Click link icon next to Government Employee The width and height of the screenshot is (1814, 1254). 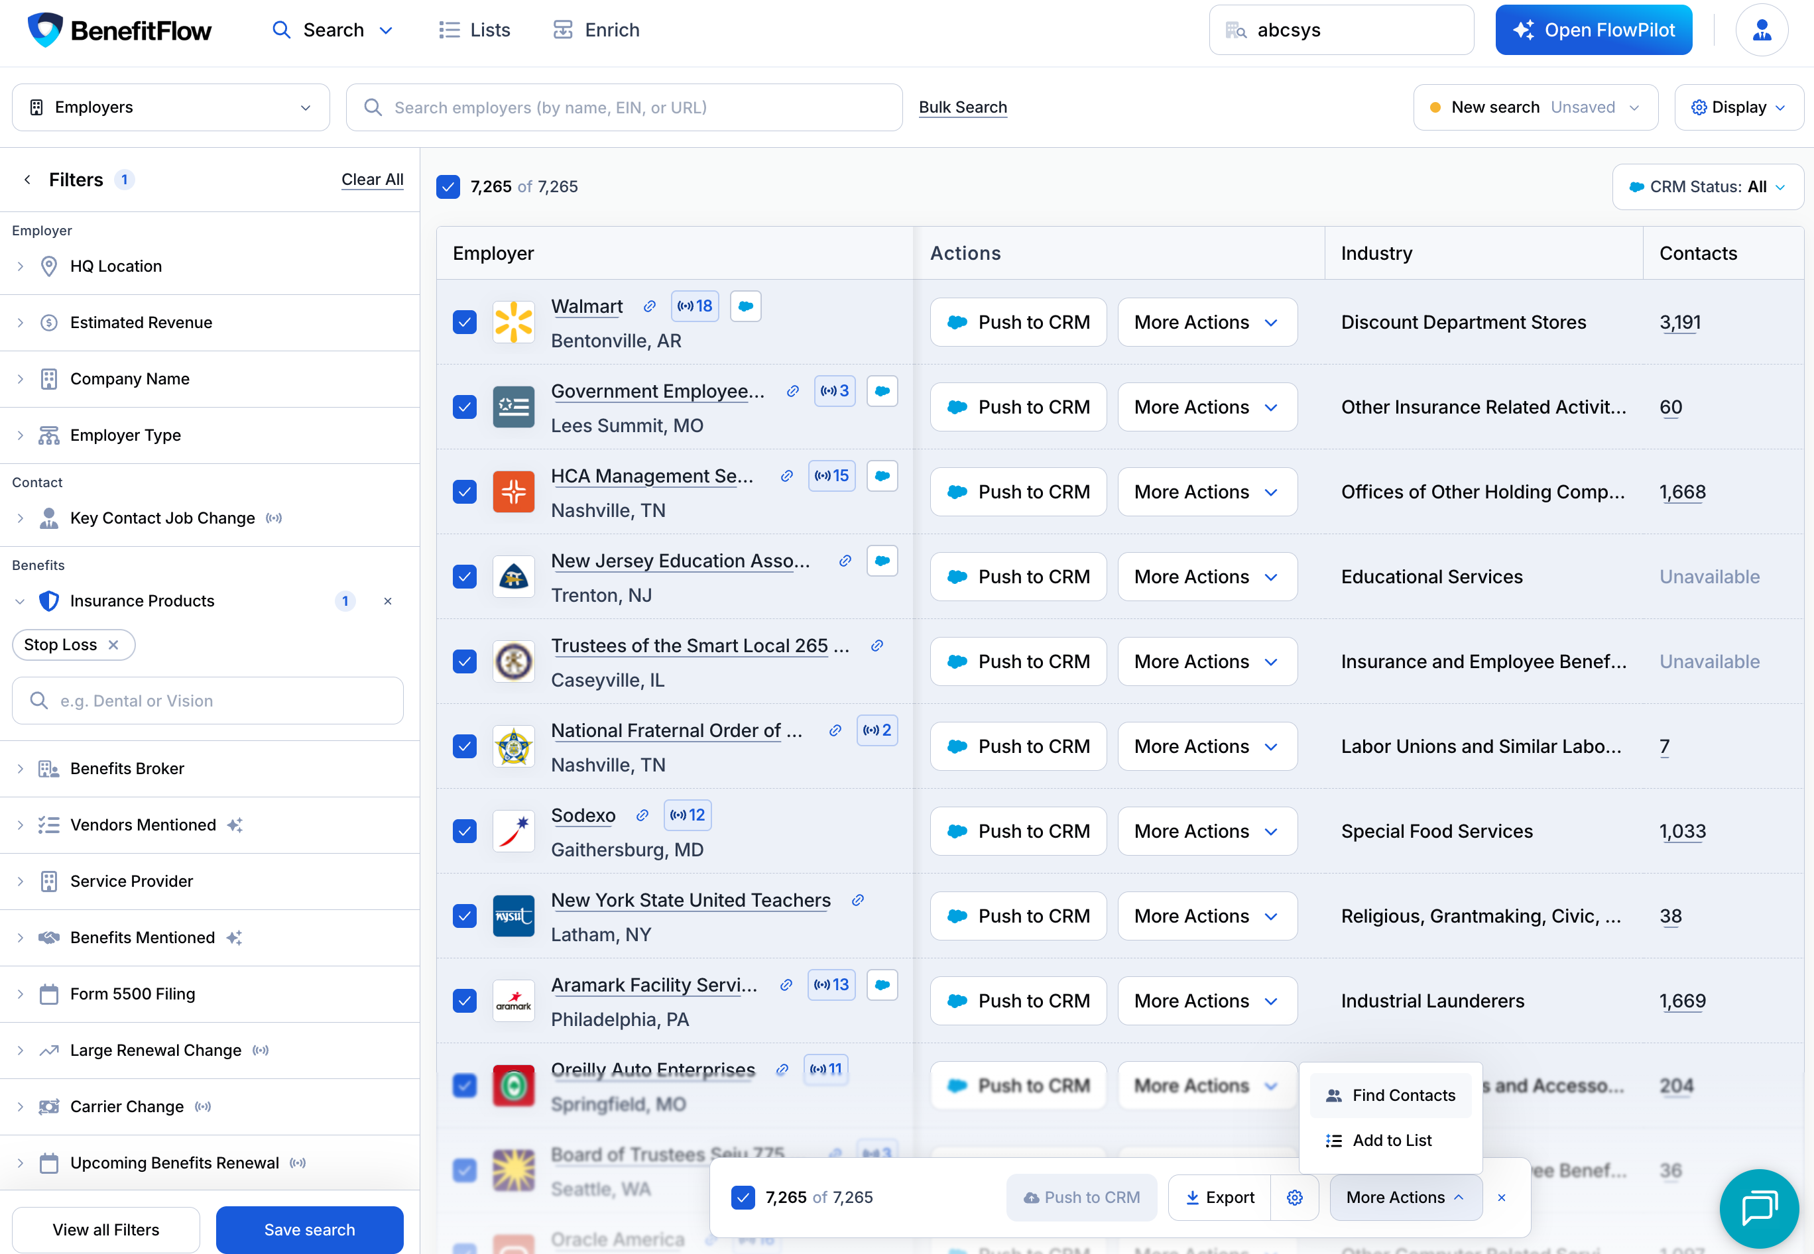click(792, 390)
